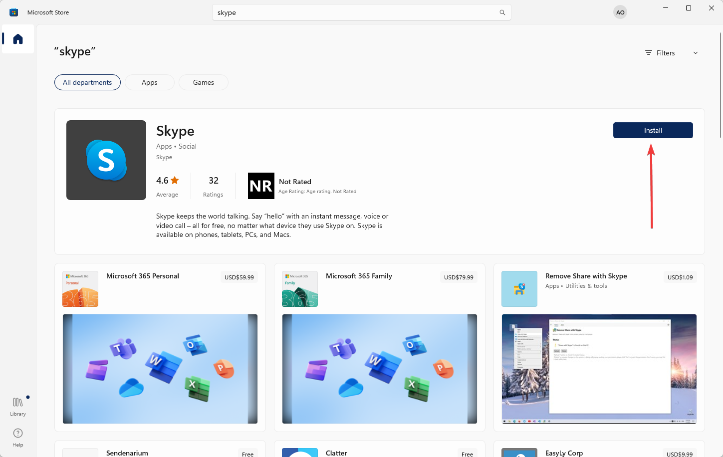723x457 pixels.
Task: Click the Apps • Social category text
Action: [176, 146]
